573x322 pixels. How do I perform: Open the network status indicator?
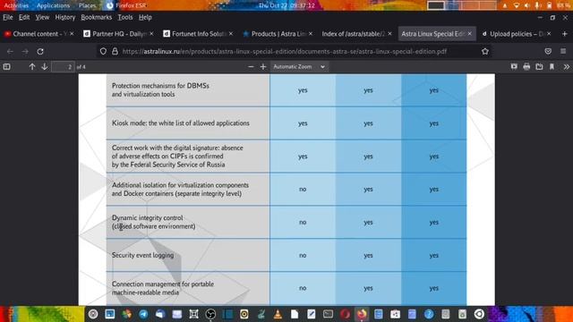517,5
